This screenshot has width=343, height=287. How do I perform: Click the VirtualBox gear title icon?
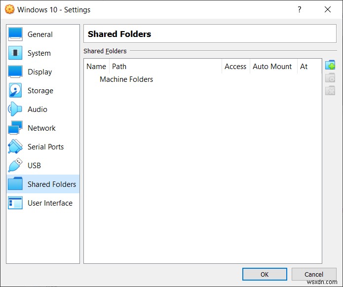(10, 9)
